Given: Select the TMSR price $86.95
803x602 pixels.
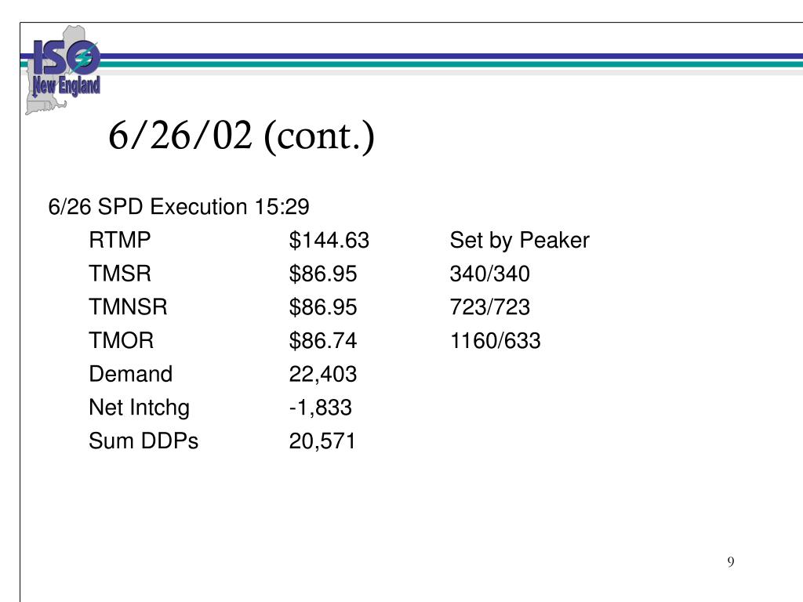Looking at the screenshot, I should click(x=322, y=274).
